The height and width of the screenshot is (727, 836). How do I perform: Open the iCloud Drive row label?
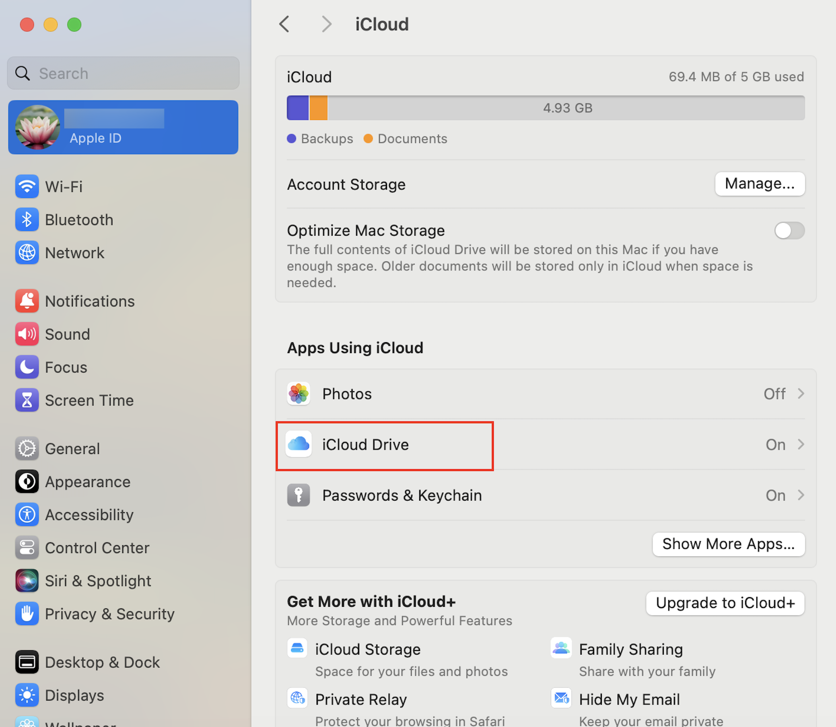[x=365, y=444]
